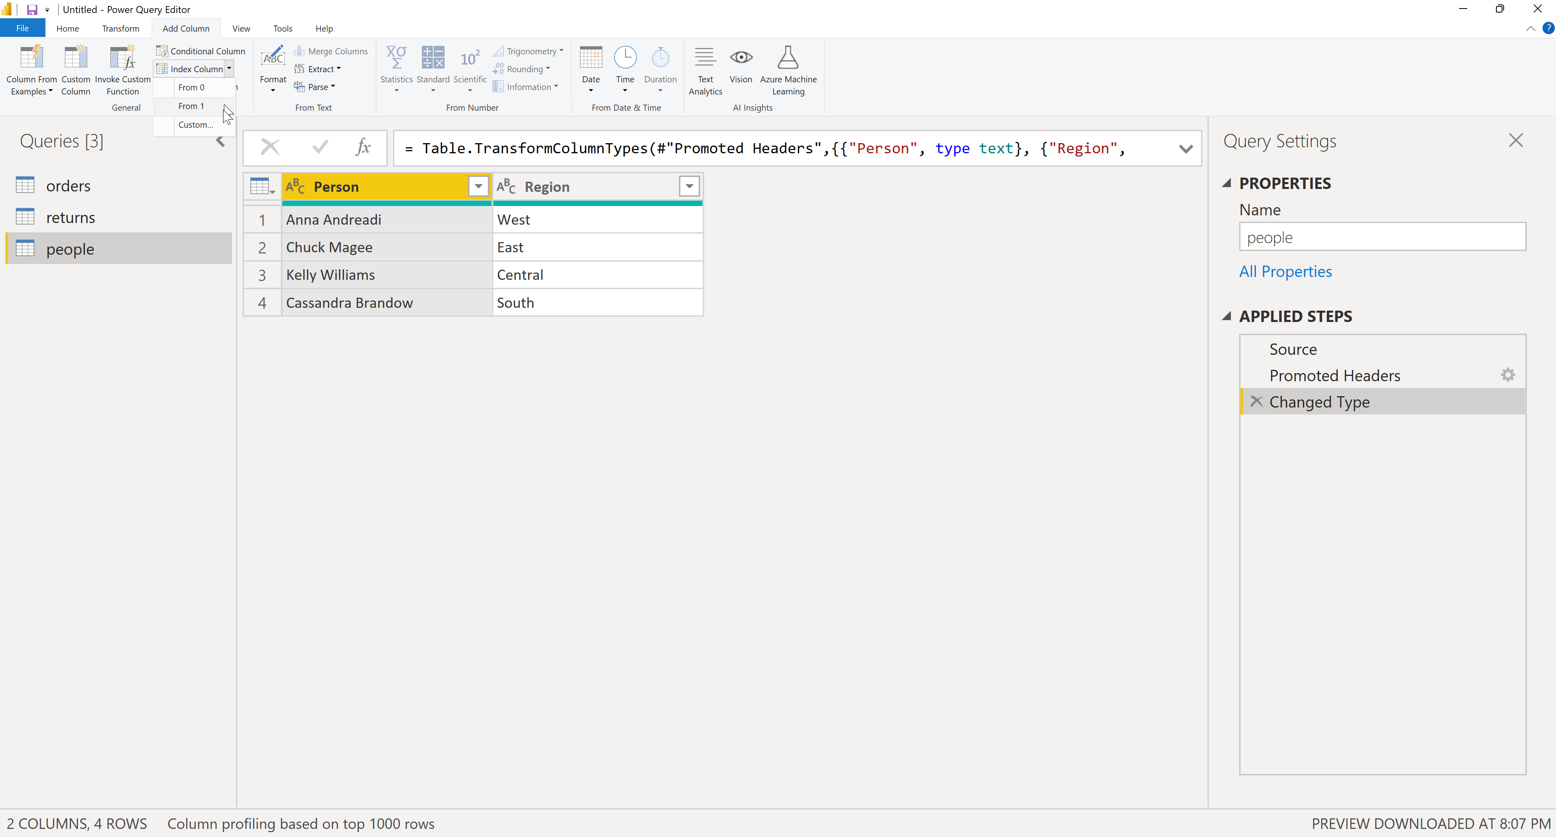Open the Text Analytics tool
The width and height of the screenshot is (1556, 837).
[x=705, y=58]
